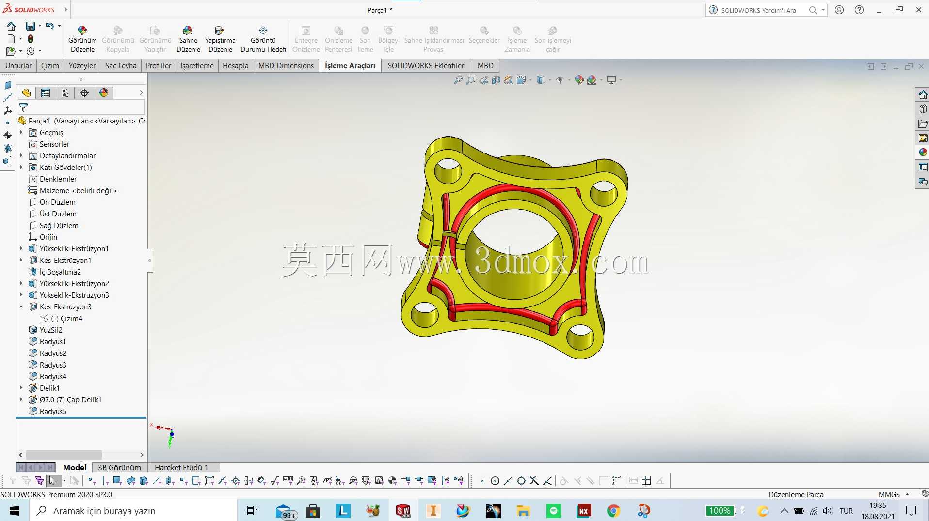Click Zoom to Area icon
The width and height of the screenshot is (929, 521).
(x=471, y=80)
